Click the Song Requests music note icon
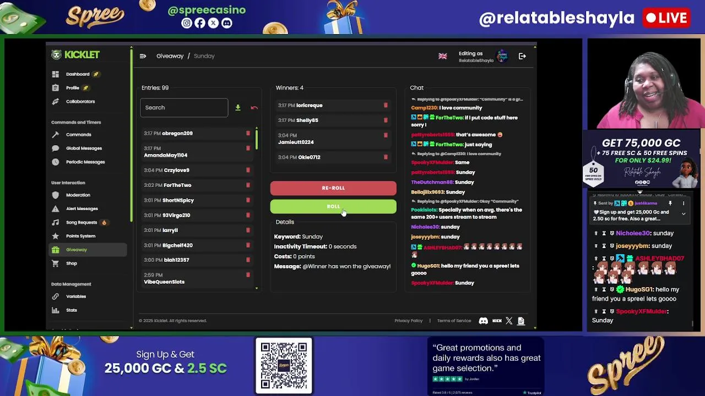Image resolution: width=705 pixels, height=396 pixels. pyautogui.click(x=55, y=223)
